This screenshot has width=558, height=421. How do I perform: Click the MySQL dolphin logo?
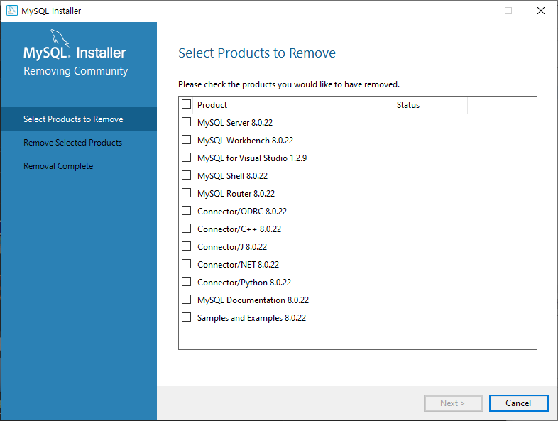59,38
